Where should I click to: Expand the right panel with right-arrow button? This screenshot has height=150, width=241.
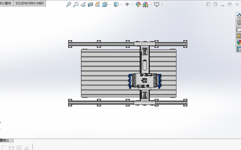point(215,5)
